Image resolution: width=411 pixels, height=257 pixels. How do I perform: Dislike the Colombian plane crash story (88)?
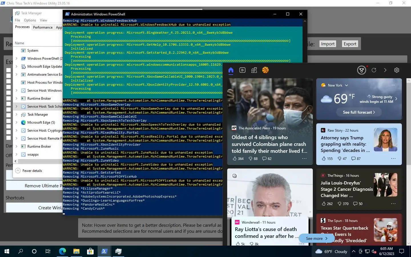tap(253, 158)
